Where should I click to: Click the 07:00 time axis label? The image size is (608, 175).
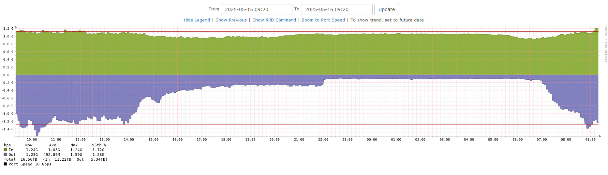click(x=542, y=140)
